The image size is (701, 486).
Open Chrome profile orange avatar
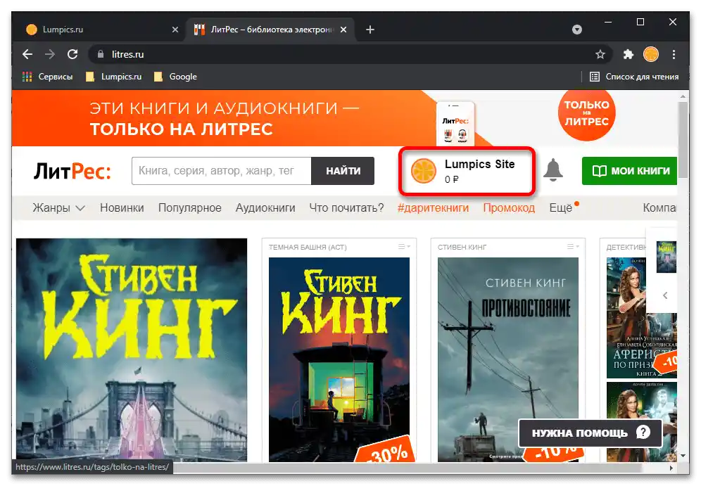[650, 54]
